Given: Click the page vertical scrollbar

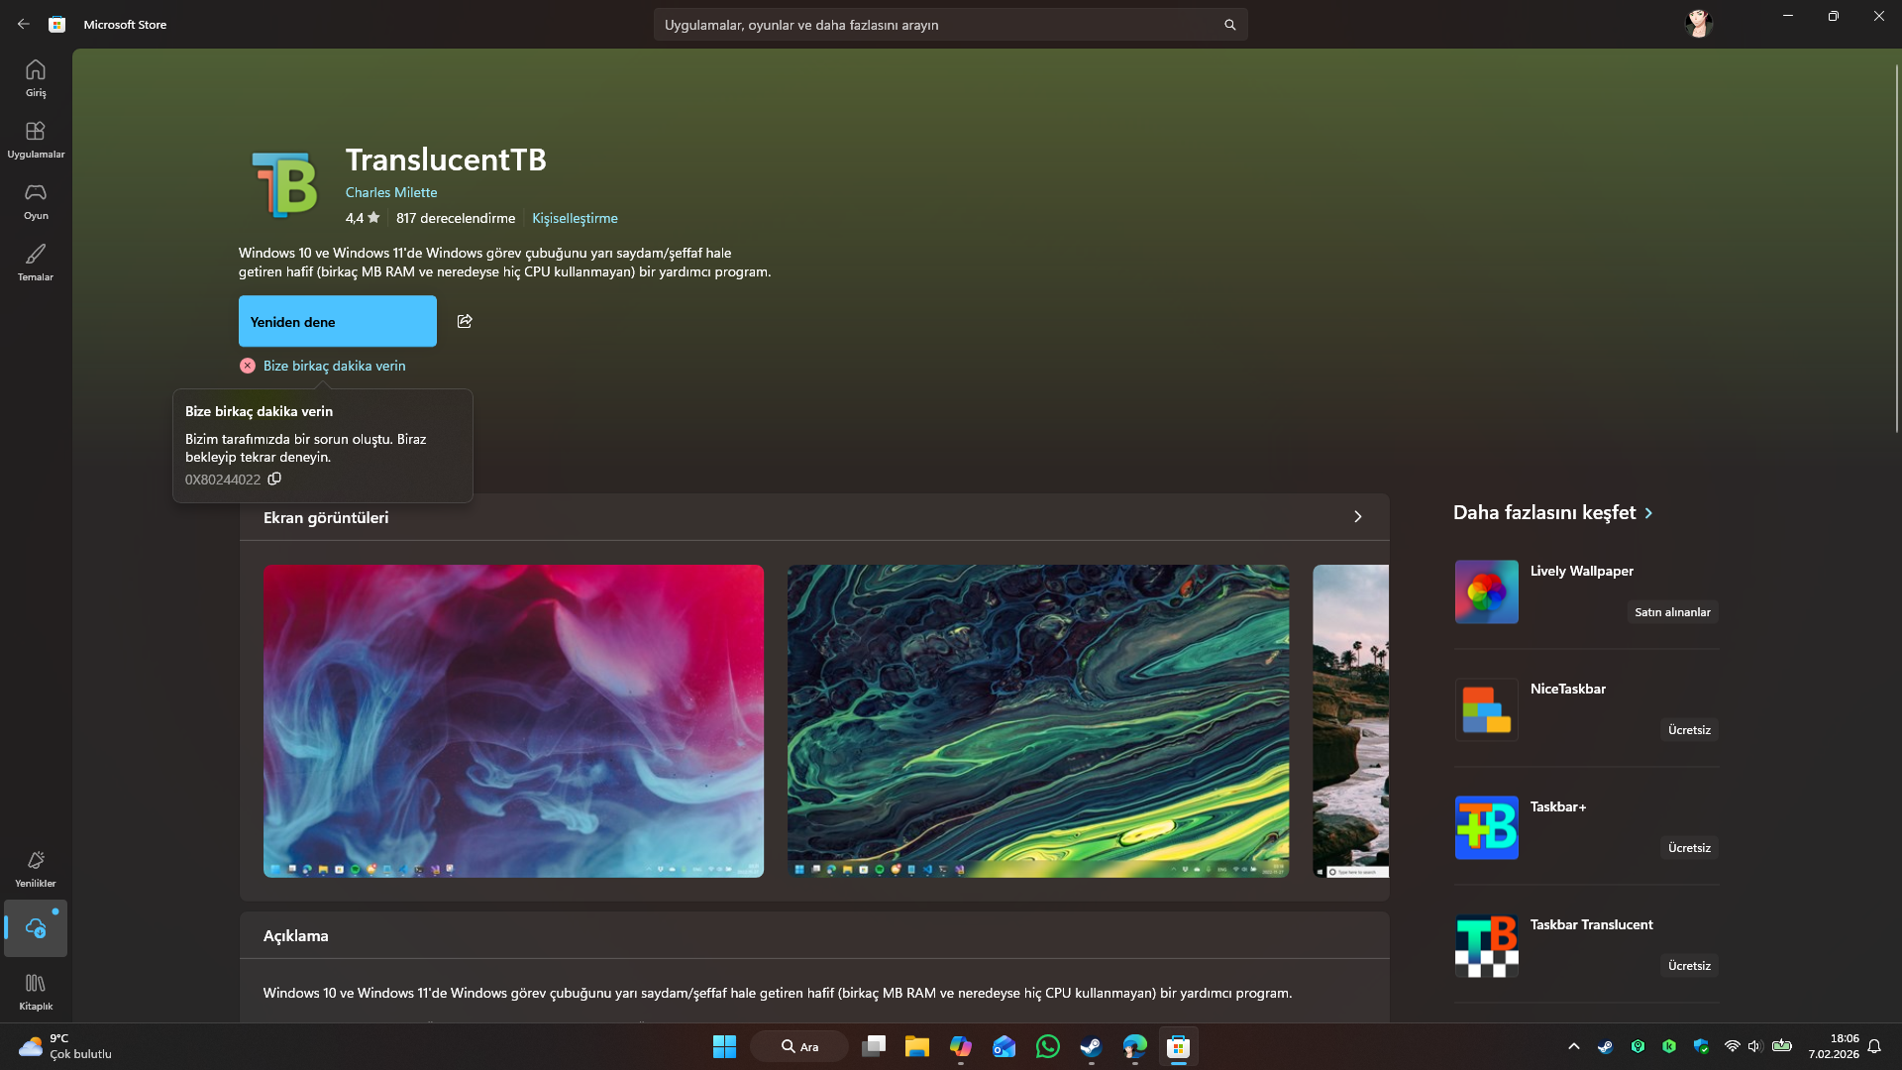Looking at the screenshot, I should pos(1896,248).
